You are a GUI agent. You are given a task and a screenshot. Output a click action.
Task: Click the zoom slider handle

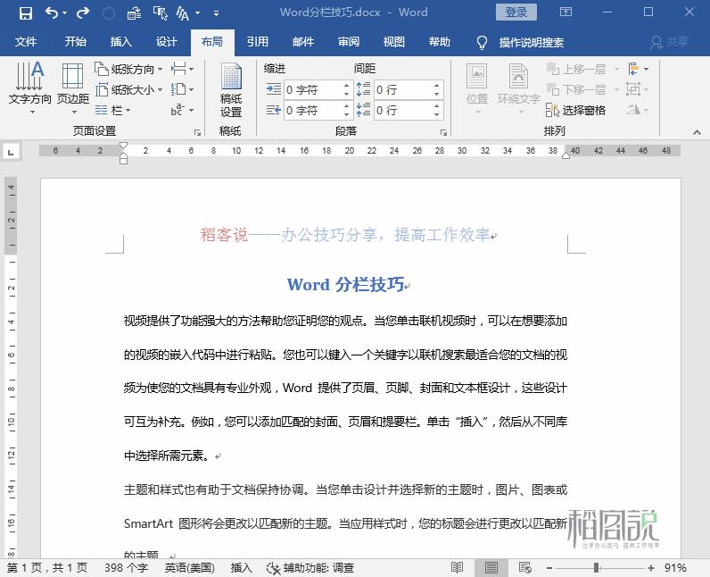point(597,567)
